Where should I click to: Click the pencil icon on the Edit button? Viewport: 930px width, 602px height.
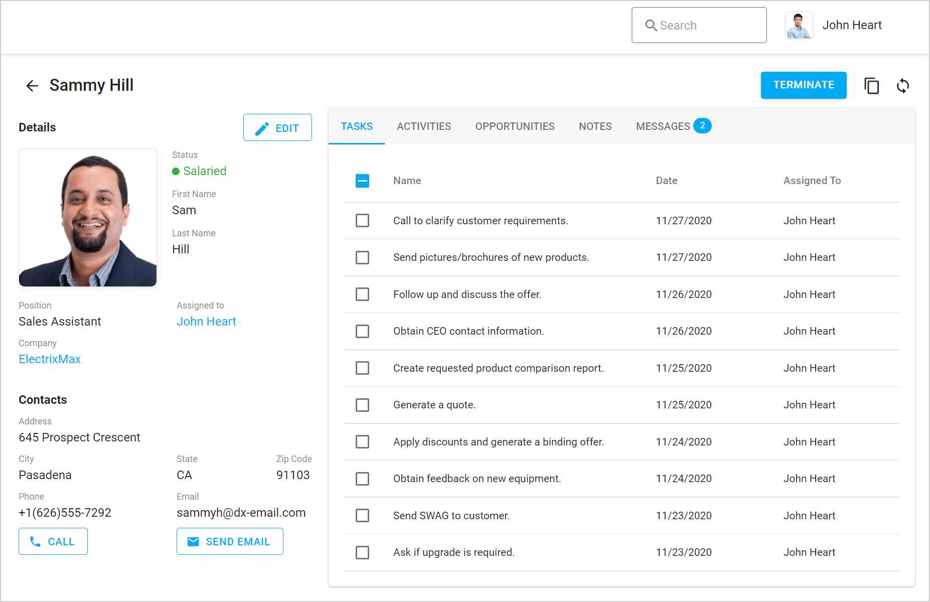261,128
